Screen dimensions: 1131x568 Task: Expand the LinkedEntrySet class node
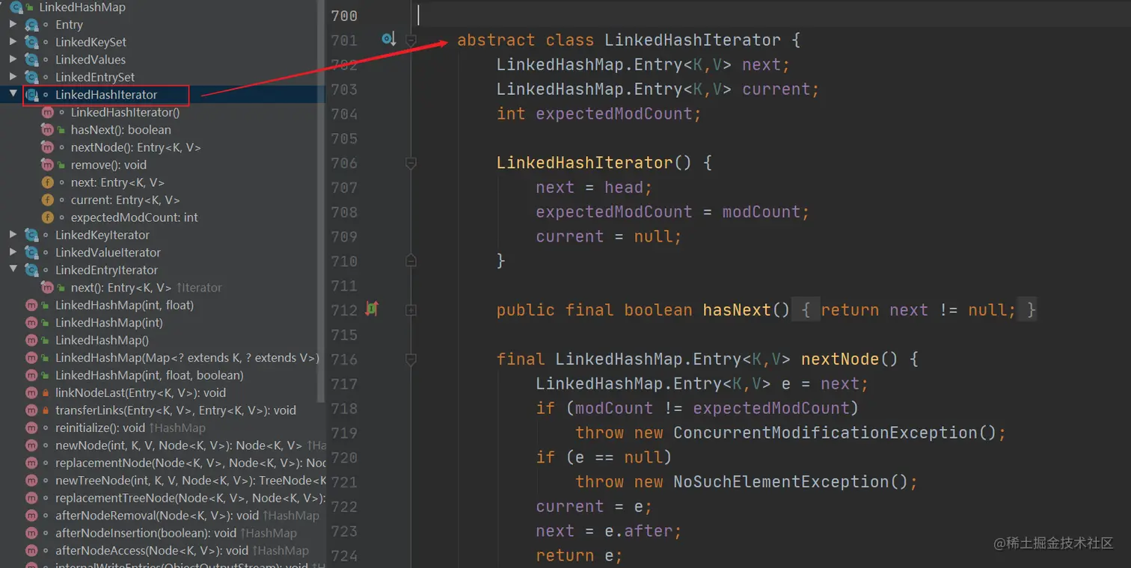tap(13, 77)
